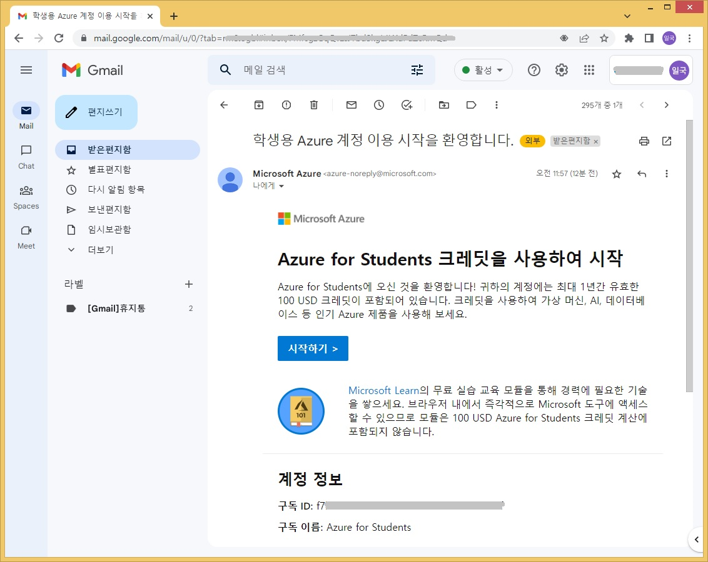Open the Chrome menu three dots

[x=689, y=38]
